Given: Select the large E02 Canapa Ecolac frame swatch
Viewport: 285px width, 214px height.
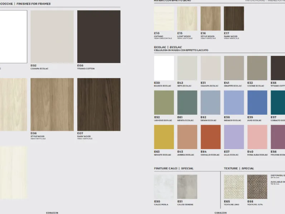Looking at the screenshot, I should coord(52,37).
